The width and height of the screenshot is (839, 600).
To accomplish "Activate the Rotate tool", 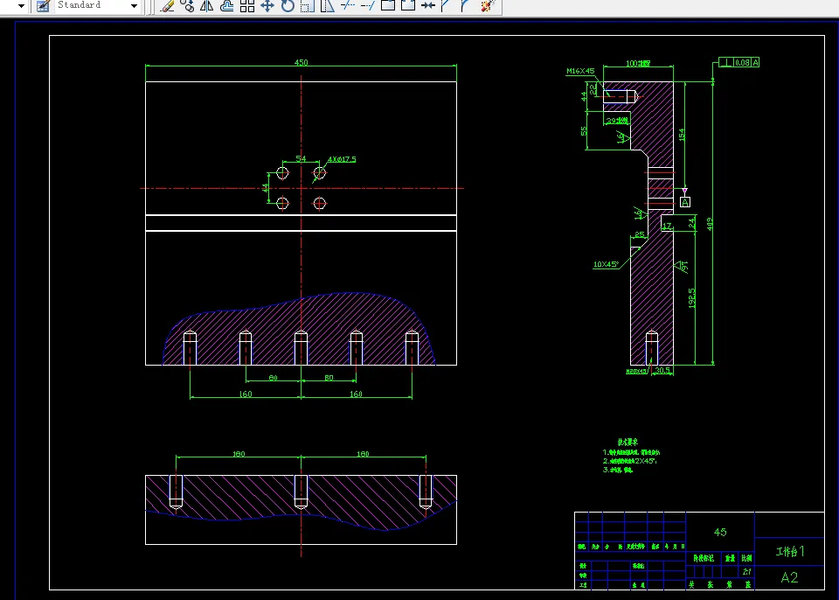I will tap(288, 6).
